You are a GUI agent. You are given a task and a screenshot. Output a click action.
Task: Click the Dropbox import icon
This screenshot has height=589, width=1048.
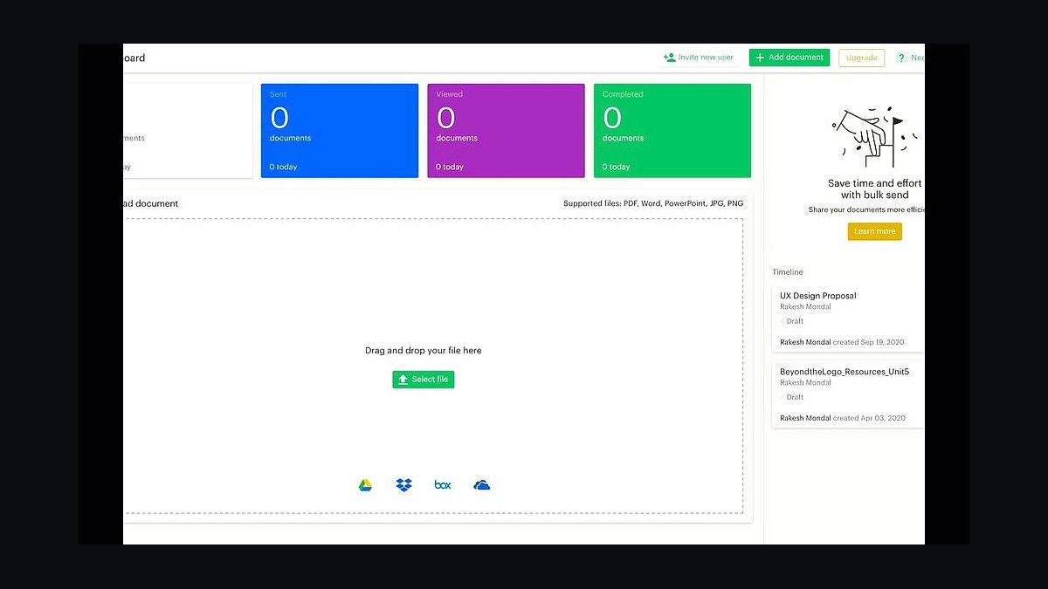click(x=403, y=485)
